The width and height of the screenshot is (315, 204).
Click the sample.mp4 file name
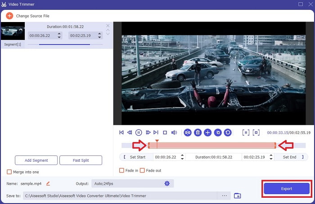31,183
